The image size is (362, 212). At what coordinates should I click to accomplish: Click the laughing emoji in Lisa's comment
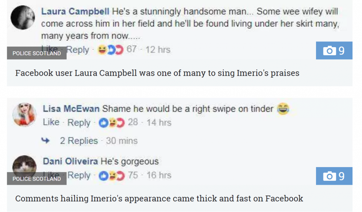coord(282,108)
